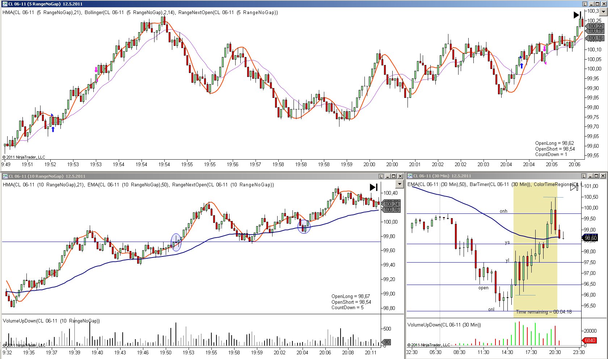The width and height of the screenshot is (608, 359).
Task: Open the dropdown arrow in 5 RangeNoGap chart
Action: tap(603, 12)
